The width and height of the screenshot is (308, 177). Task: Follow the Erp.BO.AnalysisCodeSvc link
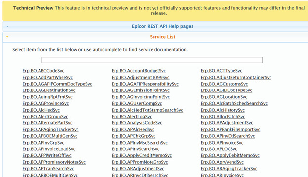pos(137,123)
